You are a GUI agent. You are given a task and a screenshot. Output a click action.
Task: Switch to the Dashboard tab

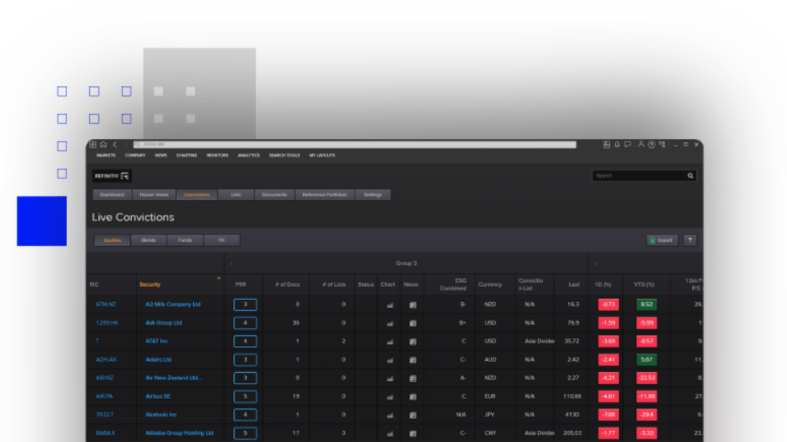coord(112,195)
